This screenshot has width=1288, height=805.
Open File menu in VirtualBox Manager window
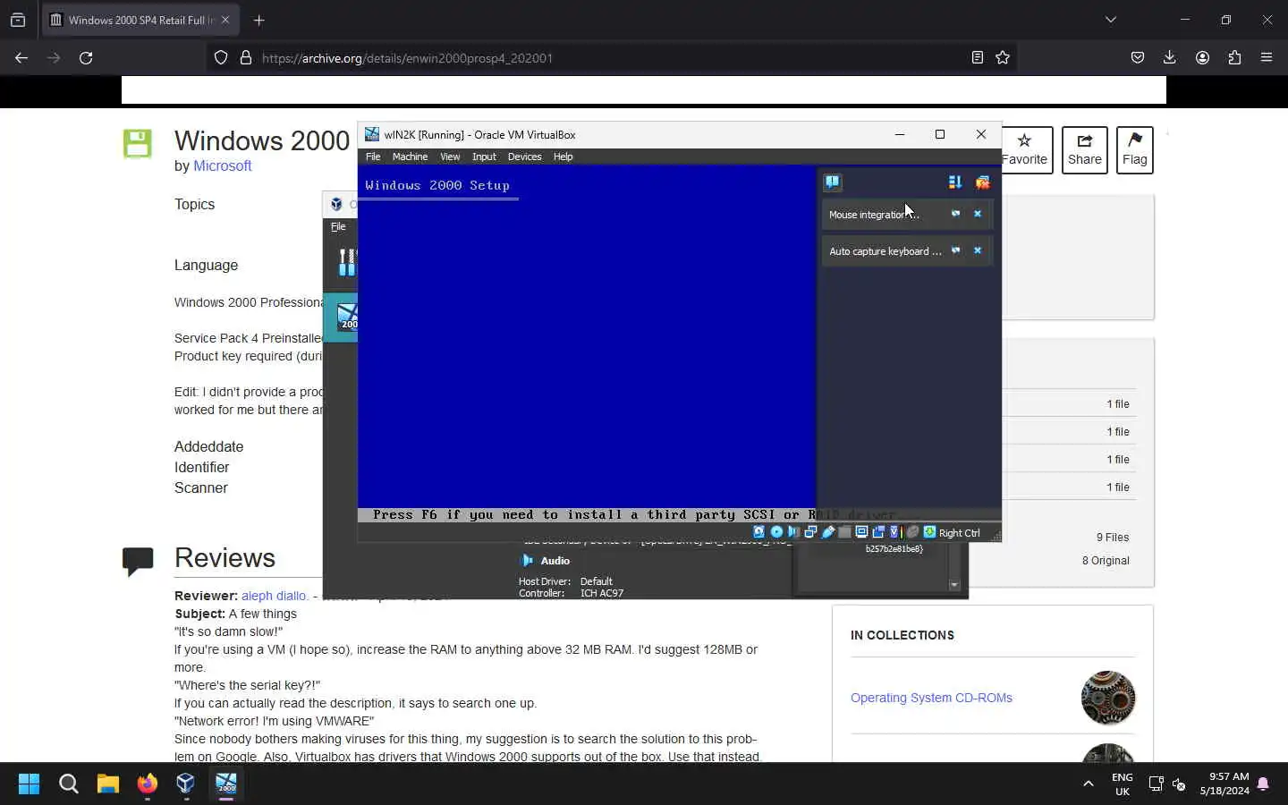(338, 227)
